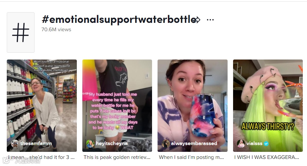Click the vialsss username link
The width and height of the screenshot is (307, 166).
point(254,143)
